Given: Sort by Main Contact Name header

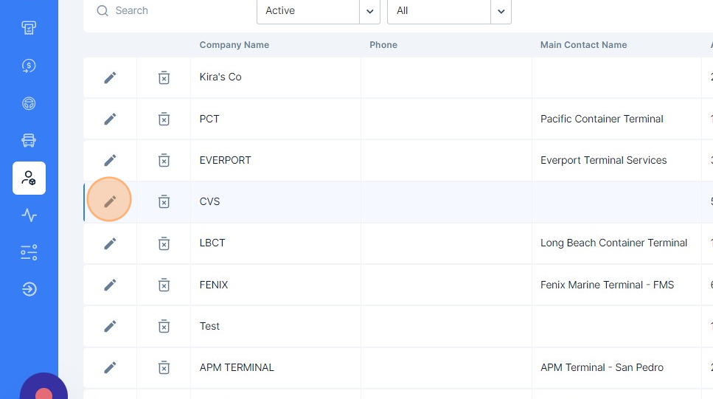Looking at the screenshot, I should click(x=583, y=44).
